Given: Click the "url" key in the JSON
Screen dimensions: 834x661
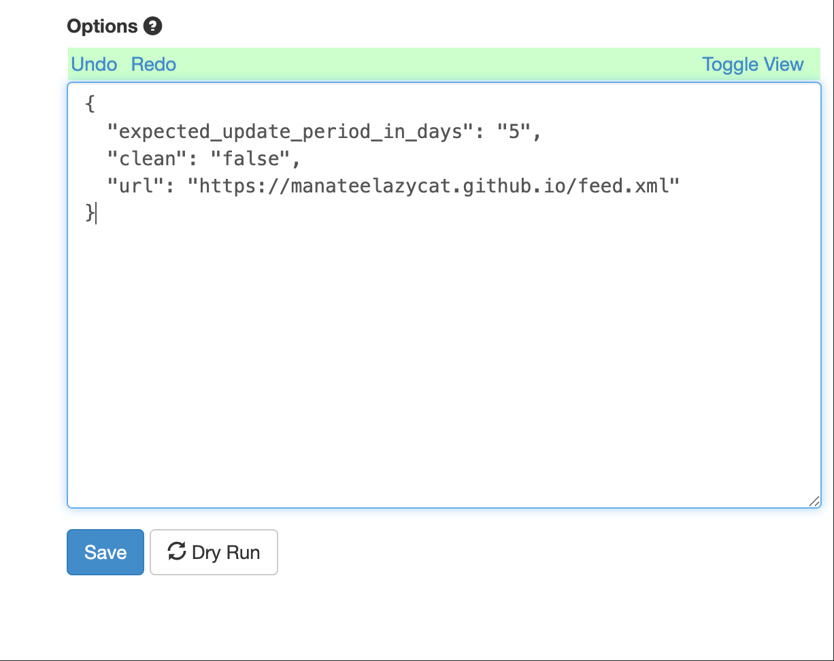Looking at the screenshot, I should [136, 186].
